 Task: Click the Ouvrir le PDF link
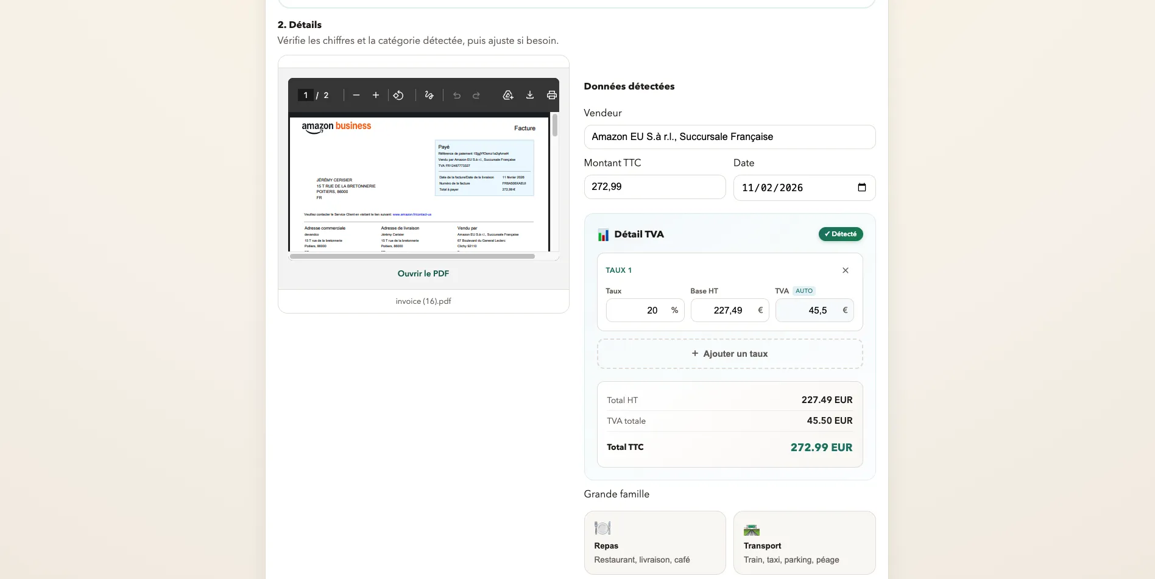tap(423, 273)
